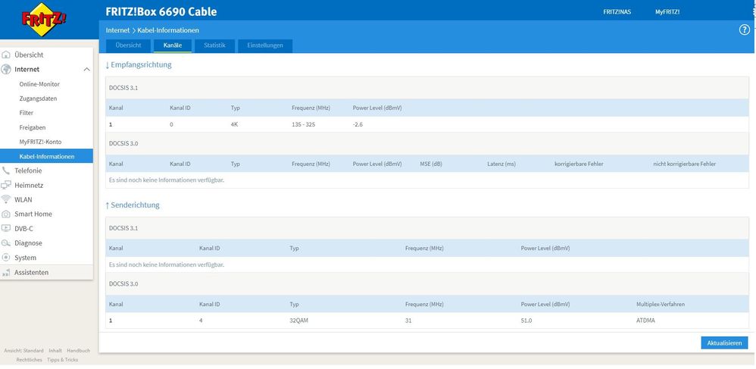Open the Tipps & Tricks footer link

click(x=62, y=360)
